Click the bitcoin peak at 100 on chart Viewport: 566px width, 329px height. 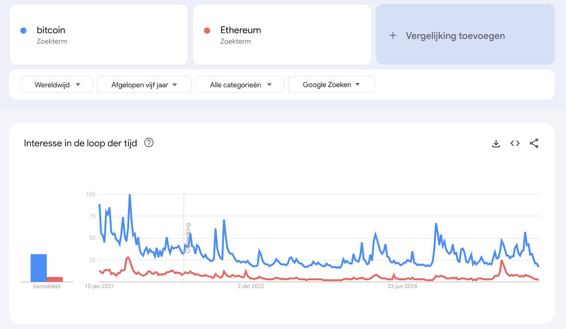coord(130,195)
